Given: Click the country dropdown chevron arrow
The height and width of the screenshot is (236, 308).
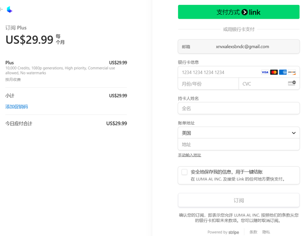Looking at the screenshot, I should pyautogui.click(x=294, y=133).
